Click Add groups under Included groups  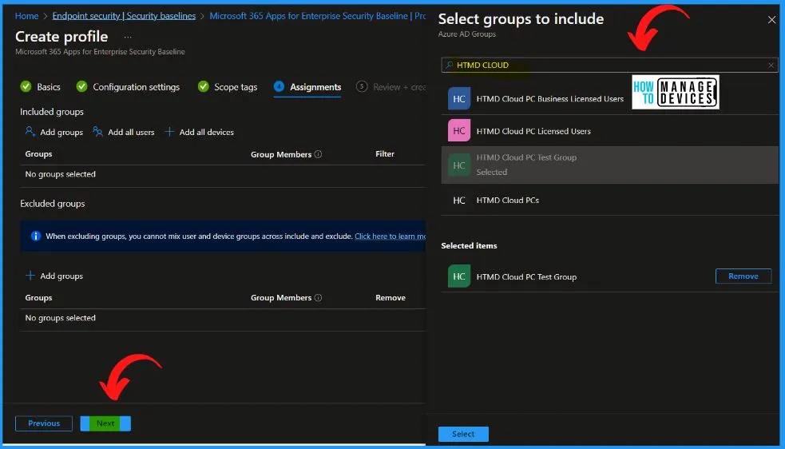[54, 133]
